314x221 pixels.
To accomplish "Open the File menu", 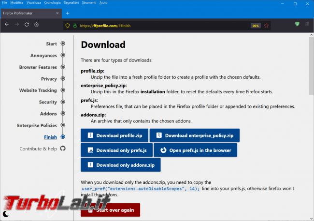I will pyautogui.click(x=4, y=2).
